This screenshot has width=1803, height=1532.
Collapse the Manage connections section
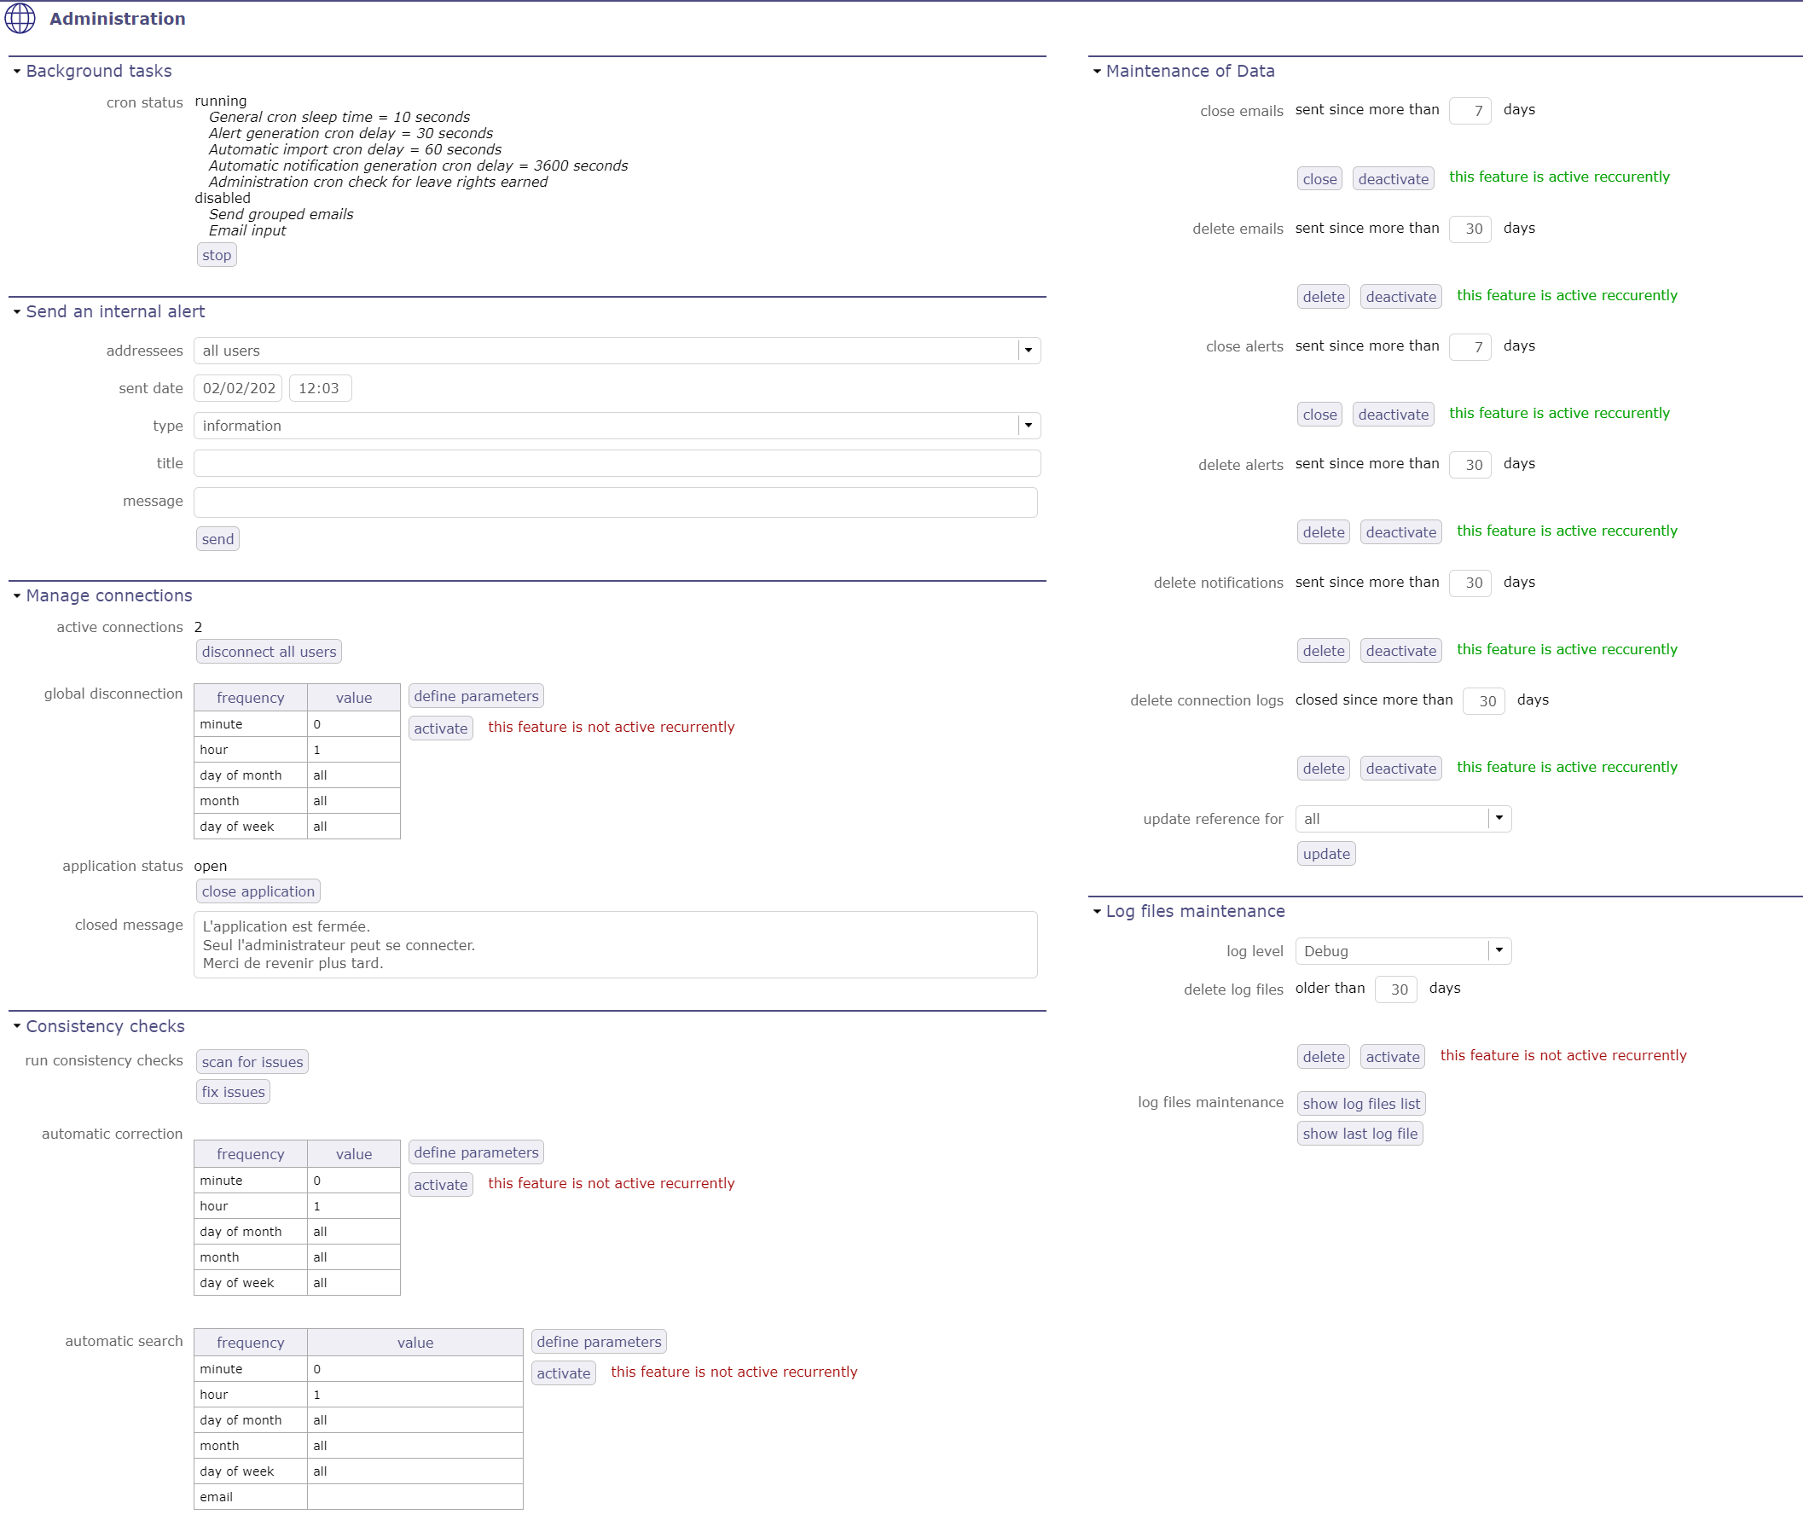tap(15, 595)
